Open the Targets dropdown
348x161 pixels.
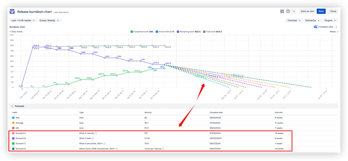click(x=330, y=21)
